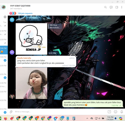Open the 7:01 PM clock and calendar
Image resolution: width=125 pixels, height=121 pixels.
click(x=110, y=118)
